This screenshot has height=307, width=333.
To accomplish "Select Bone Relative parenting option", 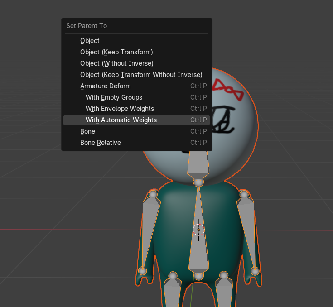I will [x=136, y=143].
